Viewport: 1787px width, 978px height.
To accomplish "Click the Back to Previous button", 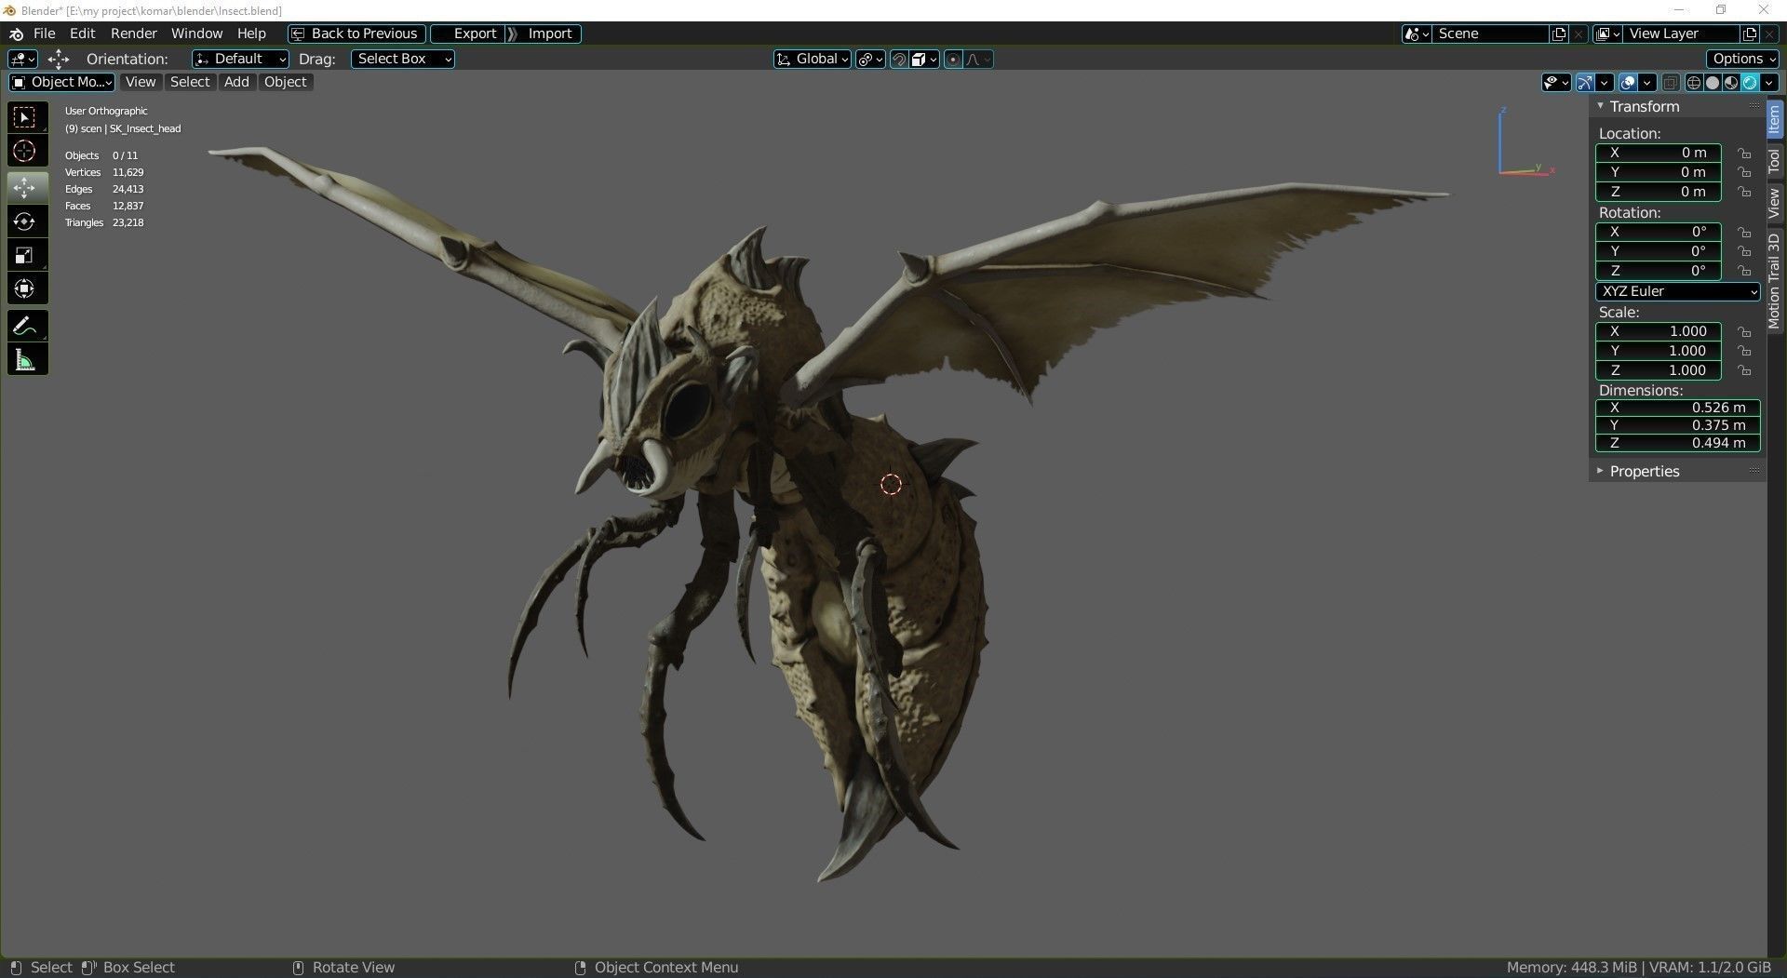I will pos(355,33).
